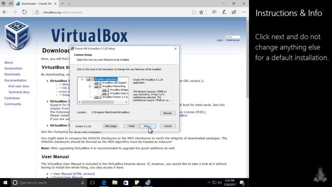Click the Disk Usage button

[110, 126]
